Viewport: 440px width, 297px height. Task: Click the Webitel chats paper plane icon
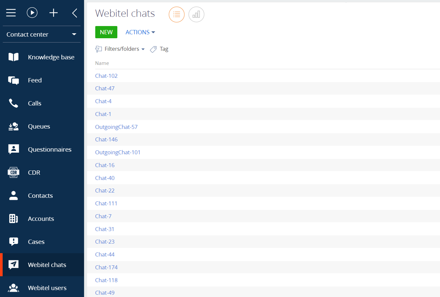[x=14, y=265]
